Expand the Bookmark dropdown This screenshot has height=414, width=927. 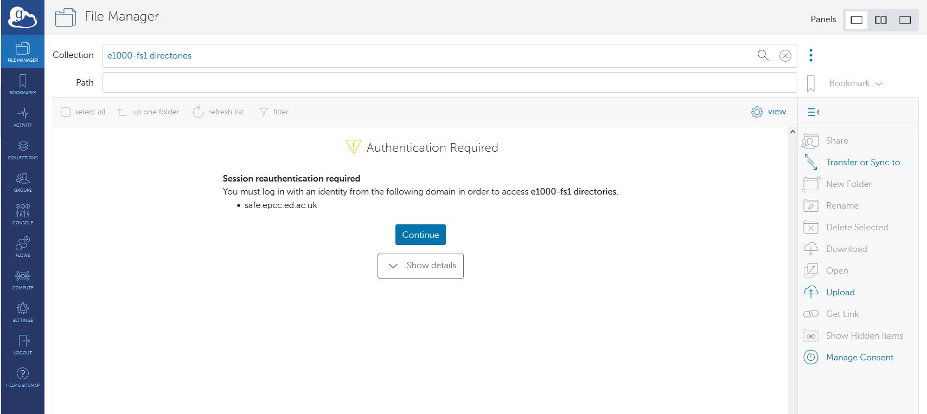click(855, 83)
